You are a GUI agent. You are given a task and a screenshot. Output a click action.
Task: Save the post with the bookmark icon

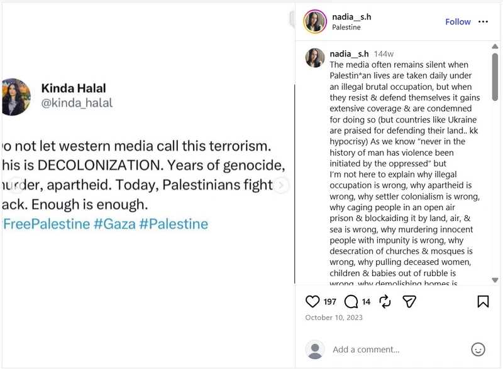483,301
